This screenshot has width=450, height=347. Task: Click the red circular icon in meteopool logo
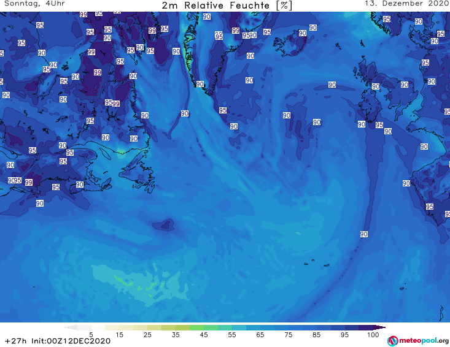392,341
